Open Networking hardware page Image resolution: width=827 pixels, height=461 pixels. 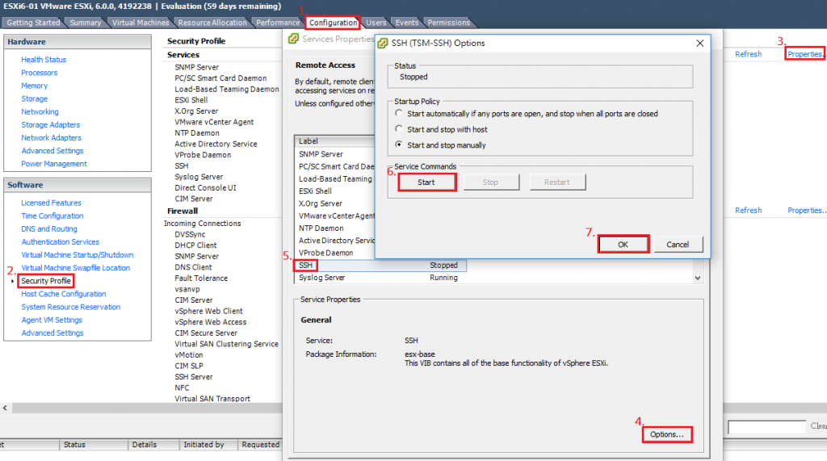[40, 112]
